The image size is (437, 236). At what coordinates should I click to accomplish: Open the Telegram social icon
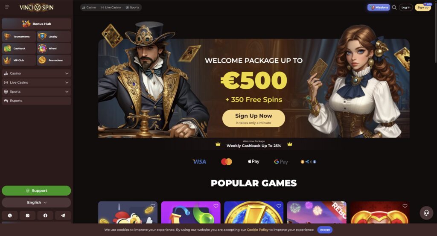(63, 216)
